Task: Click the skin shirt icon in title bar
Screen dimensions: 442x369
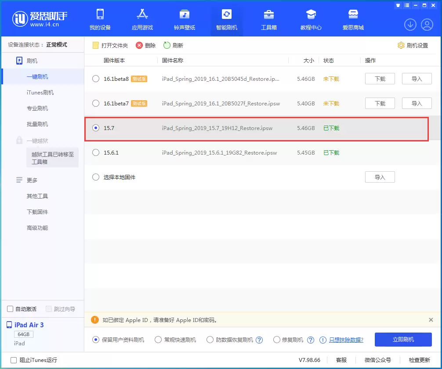Action: coord(398,5)
